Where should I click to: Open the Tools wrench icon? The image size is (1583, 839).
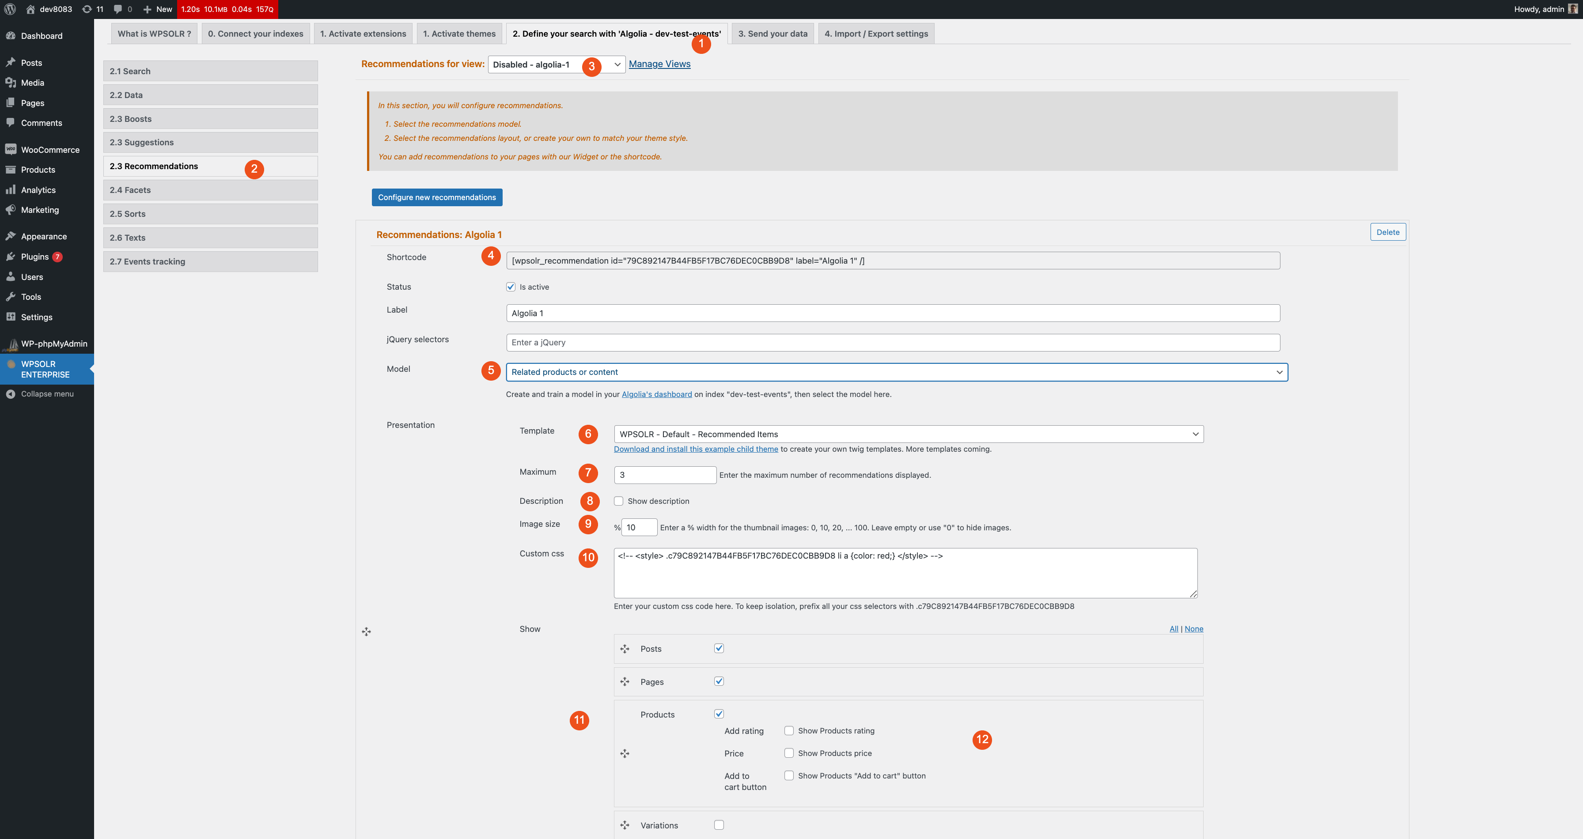coord(11,297)
